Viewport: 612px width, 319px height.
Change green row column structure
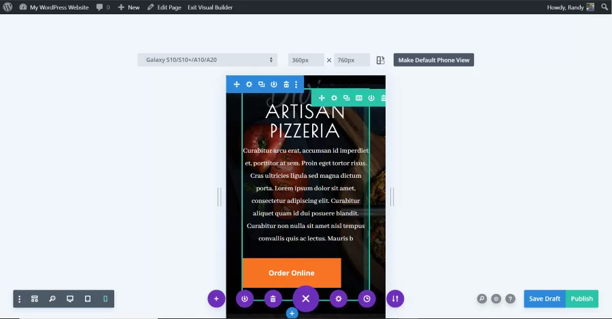[x=359, y=98]
